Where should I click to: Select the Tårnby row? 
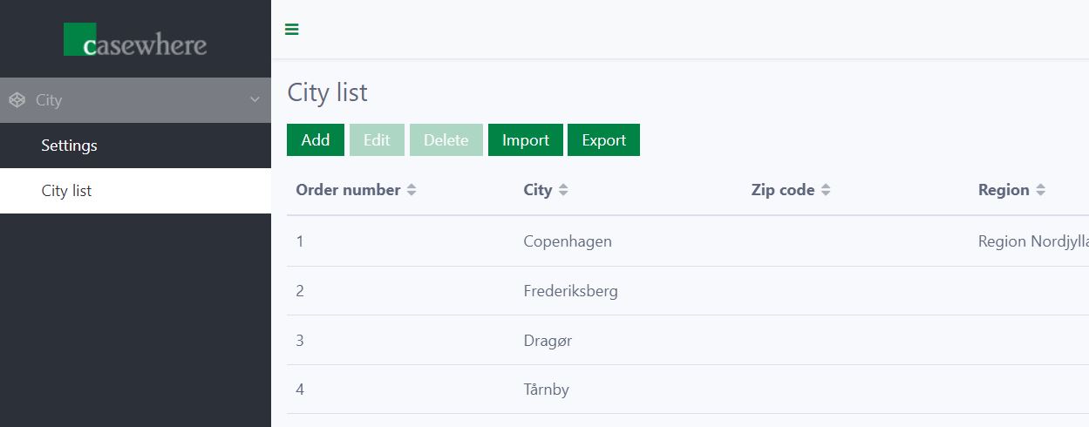(546, 390)
